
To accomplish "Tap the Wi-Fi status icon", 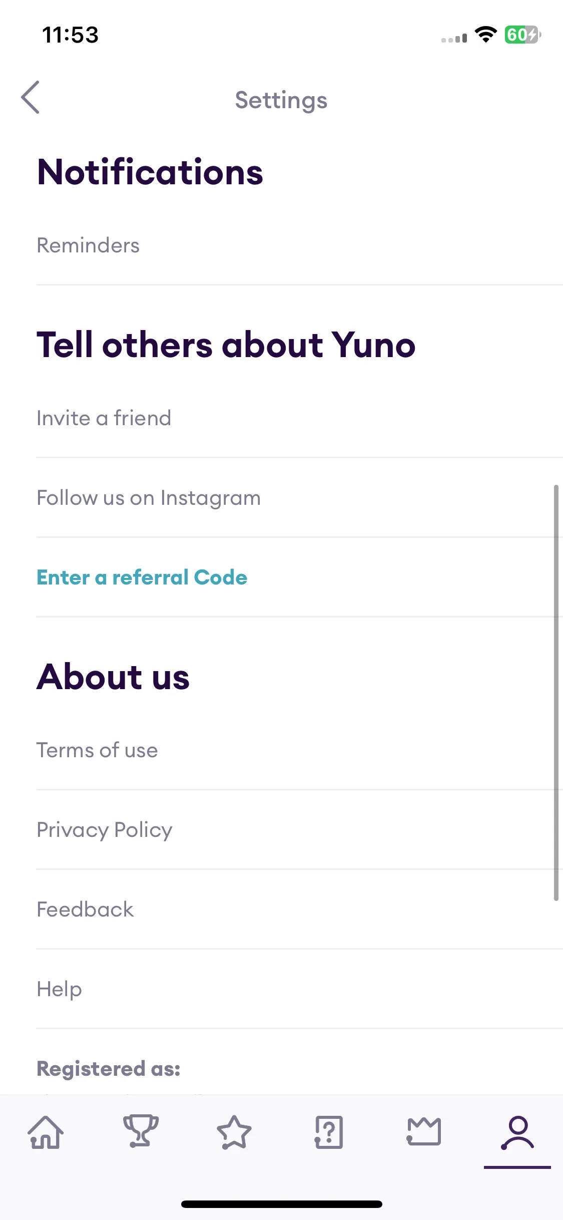I will point(485,35).
